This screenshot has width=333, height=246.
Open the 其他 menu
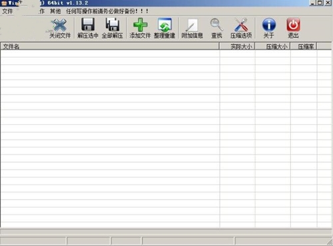pyautogui.click(x=55, y=11)
